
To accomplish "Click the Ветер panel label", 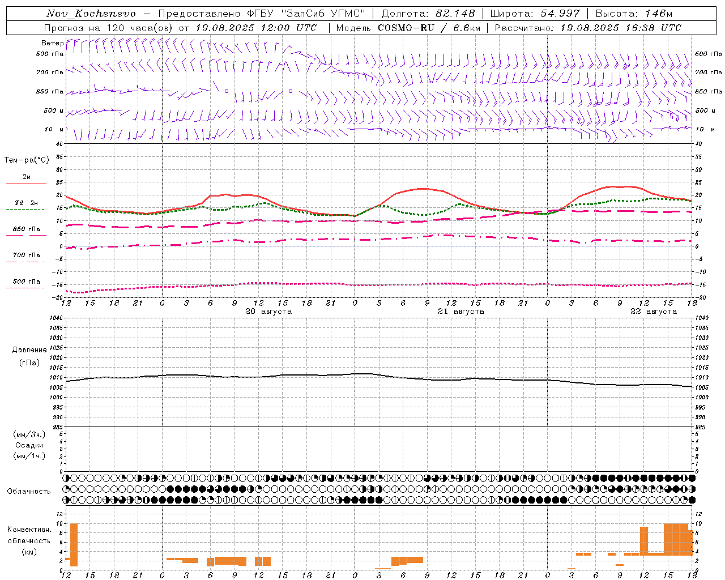I will [52, 43].
